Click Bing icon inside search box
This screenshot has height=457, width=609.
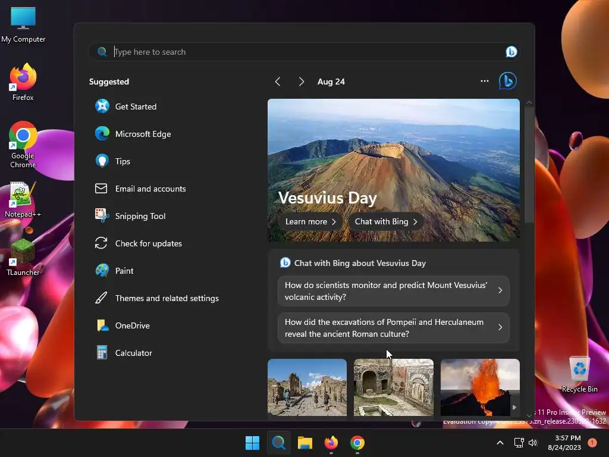point(511,52)
